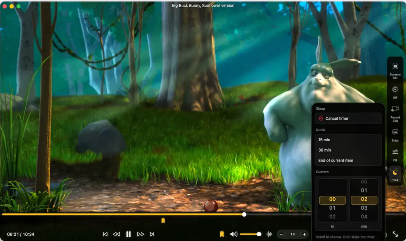Pause the video playback
The height and width of the screenshot is (241, 406).
tap(128, 234)
